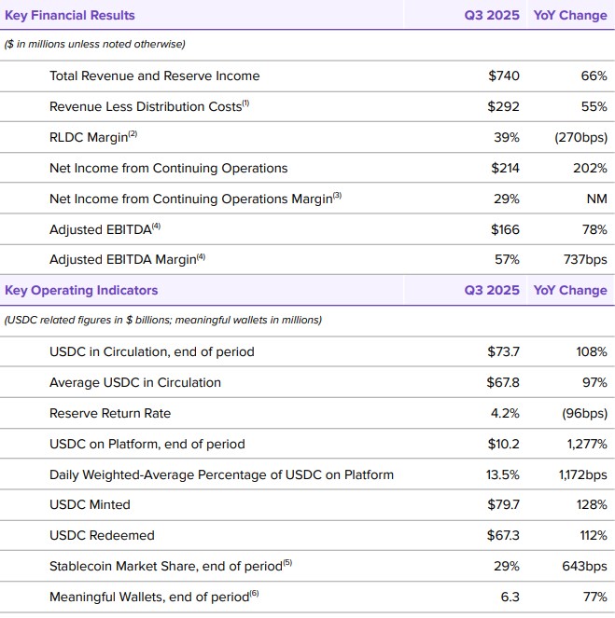The height and width of the screenshot is (618, 615).
Task: Select the Total Revenue and Reserve Income label
Action: (154, 76)
